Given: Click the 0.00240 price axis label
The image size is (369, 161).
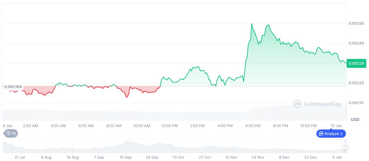Looking at the screenshot, I should [x=356, y=43].
